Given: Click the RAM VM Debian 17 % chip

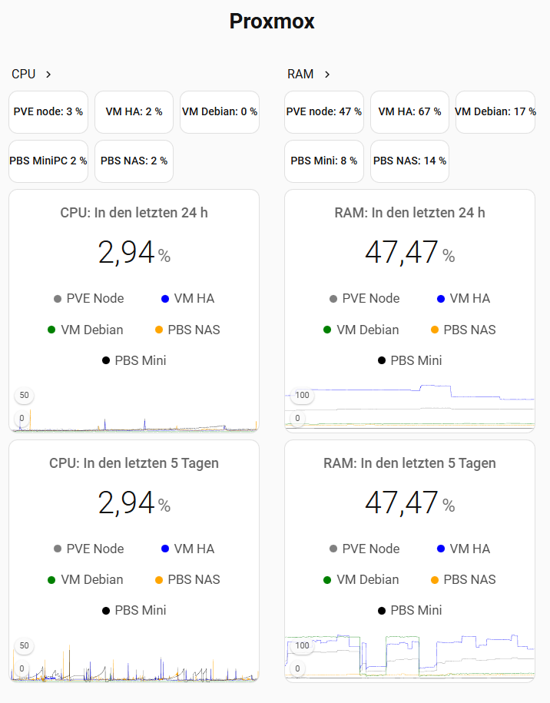Looking at the screenshot, I should (495, 112).
